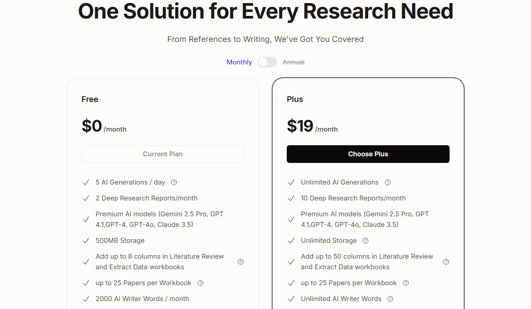Click the text '10 Deep Research Reports/month'

(x=353, y=198)
